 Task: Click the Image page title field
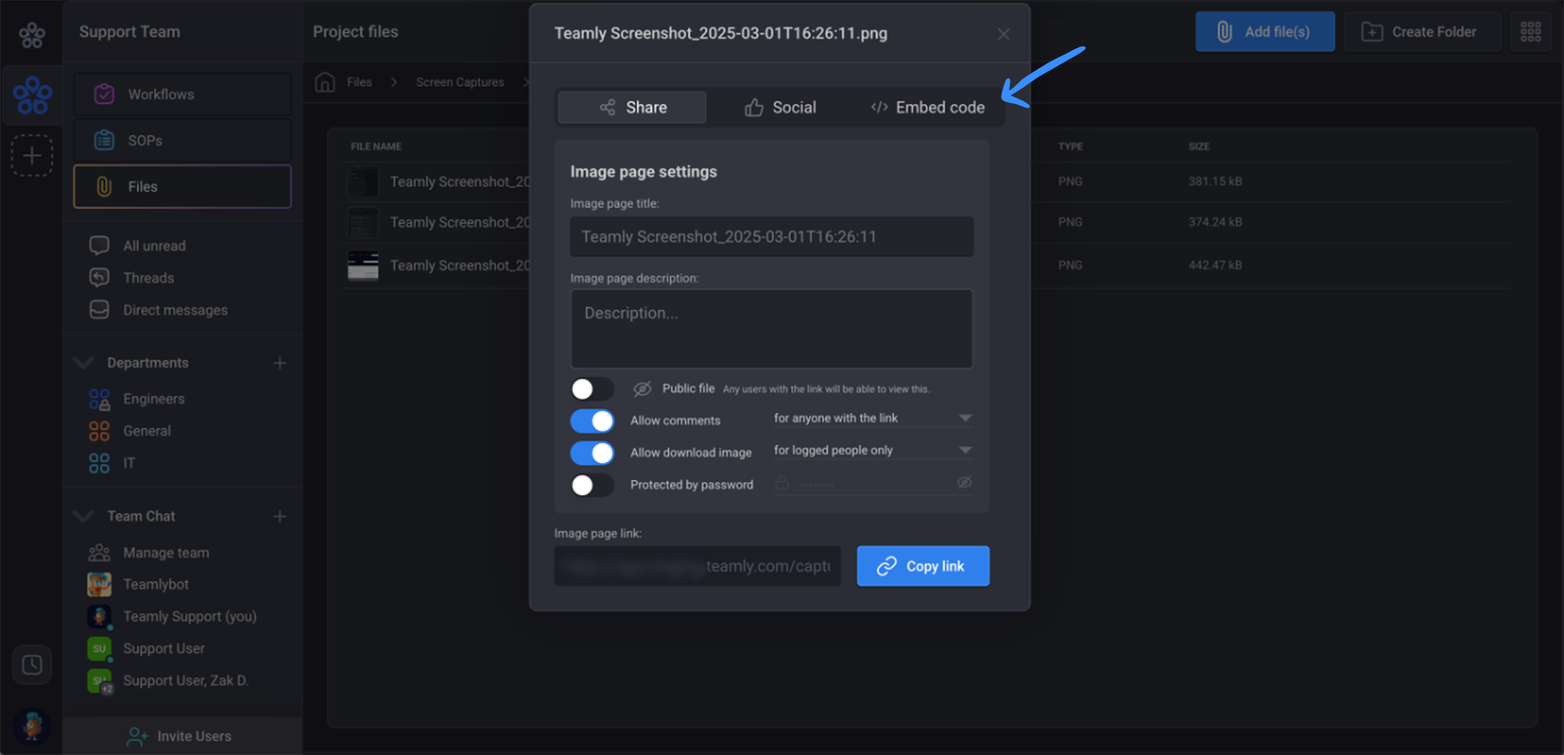pyautogui.click(x=772, y=236)
